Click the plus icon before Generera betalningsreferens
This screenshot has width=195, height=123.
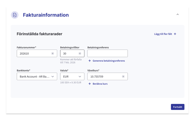[90, 61]
